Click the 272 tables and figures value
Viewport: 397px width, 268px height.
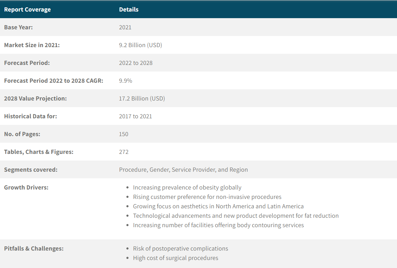(124, 152)
